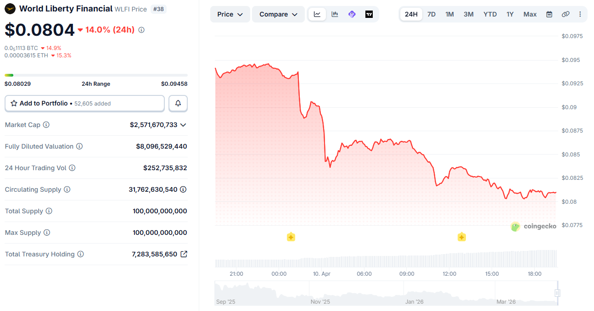Image resolution: width=594 pixels, height=311 pixels.
Task: Select the 1Y time range tab
Action: (x=510, y=14)
